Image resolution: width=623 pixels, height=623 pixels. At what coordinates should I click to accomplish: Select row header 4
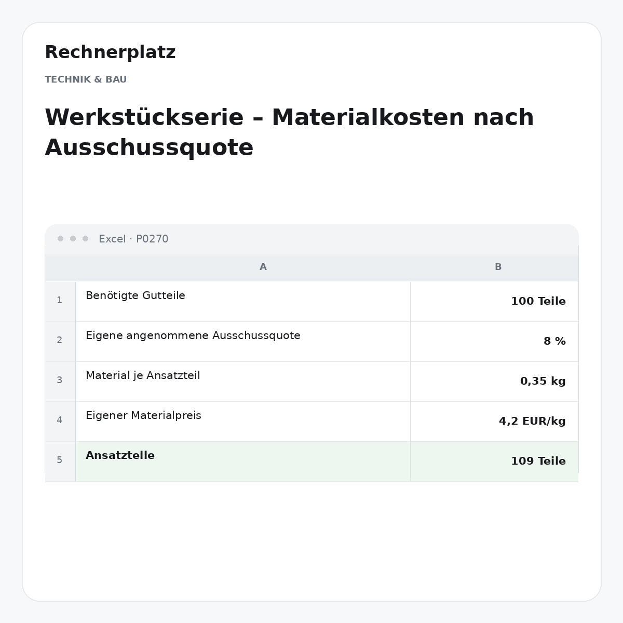click(x=60, y=421)
